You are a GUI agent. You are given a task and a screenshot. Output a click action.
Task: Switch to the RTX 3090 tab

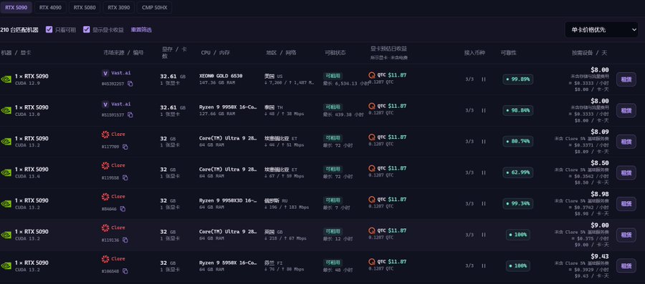click(118, 7)
